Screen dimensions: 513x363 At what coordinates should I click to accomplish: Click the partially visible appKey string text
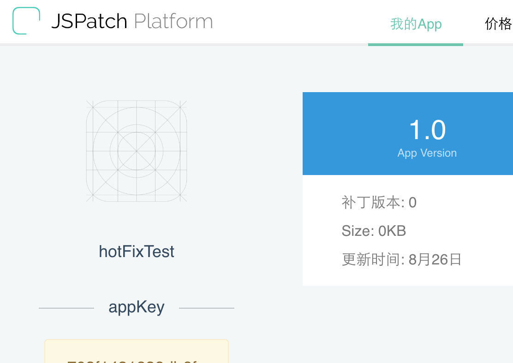(132, 361)
